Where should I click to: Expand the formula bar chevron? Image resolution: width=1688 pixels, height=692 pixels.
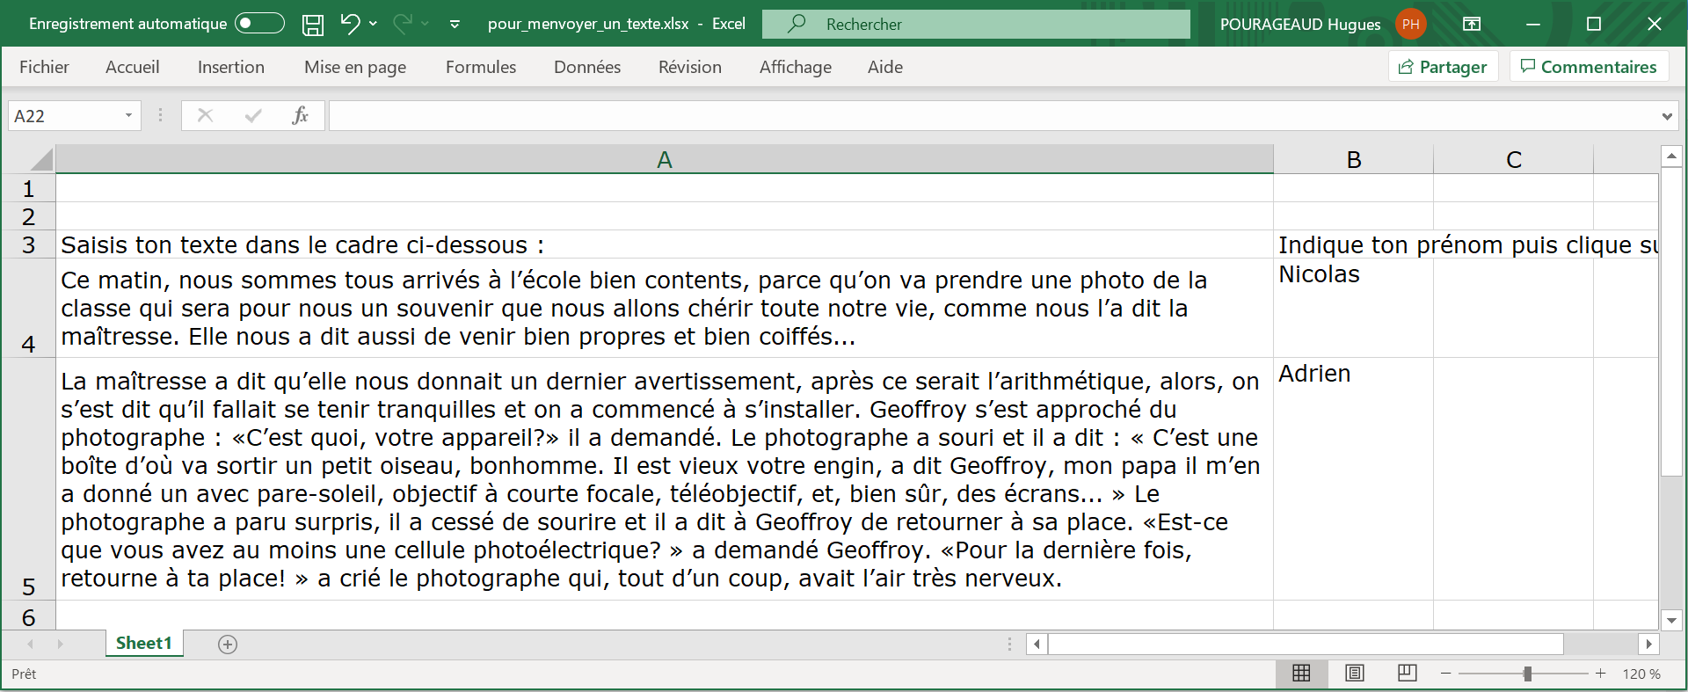[x=1666, y=116]
